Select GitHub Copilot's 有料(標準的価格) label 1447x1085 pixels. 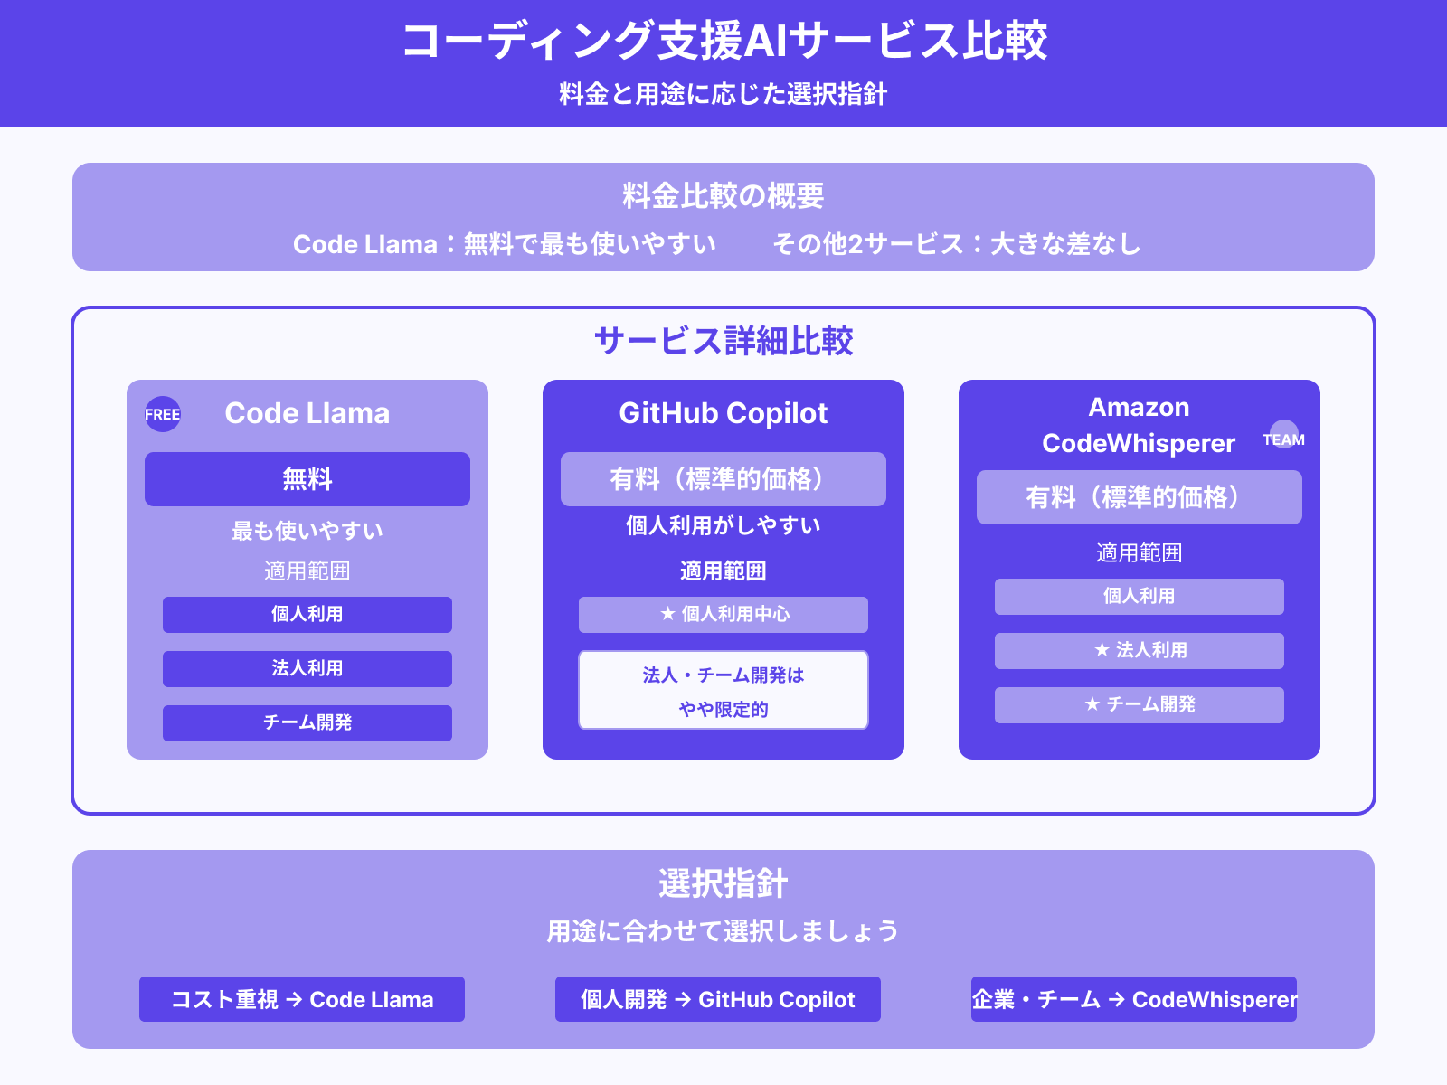point(723,479)
